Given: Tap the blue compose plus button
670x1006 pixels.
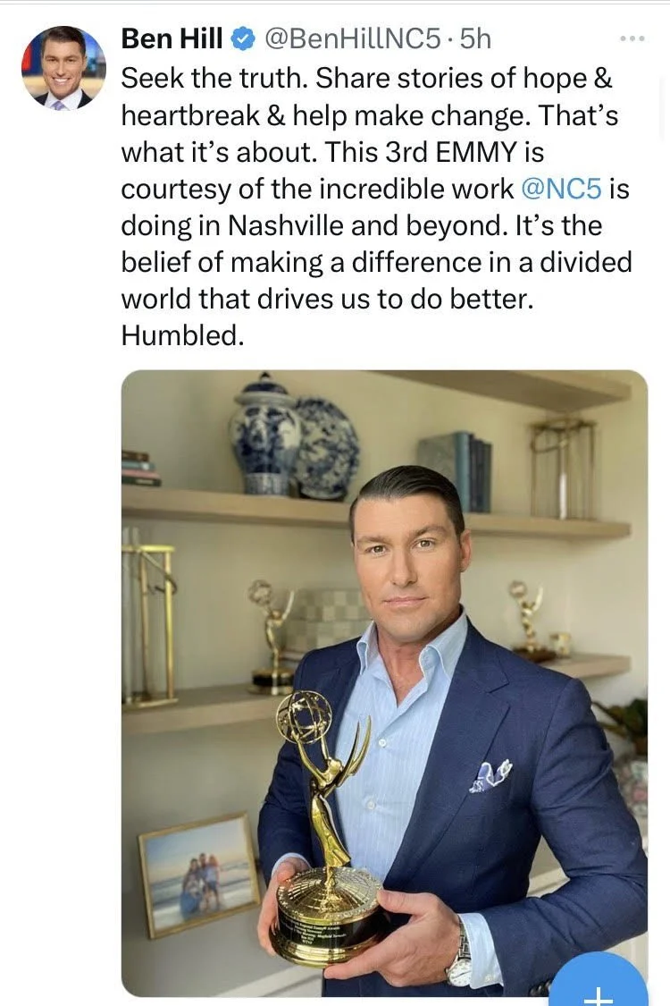Looking at the screenshot, I should pos(599,980).
